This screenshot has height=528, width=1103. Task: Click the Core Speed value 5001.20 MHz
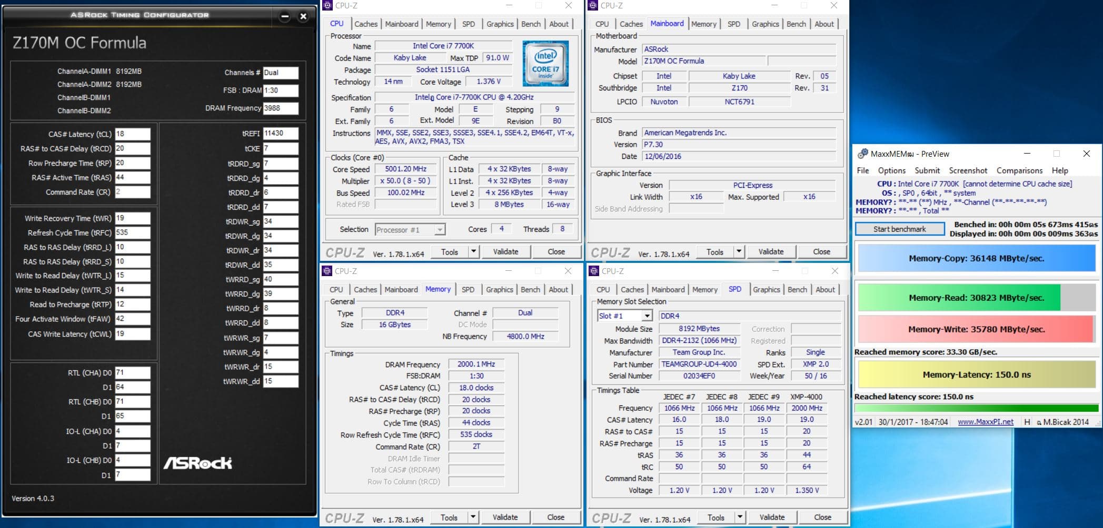pos(405,169)
